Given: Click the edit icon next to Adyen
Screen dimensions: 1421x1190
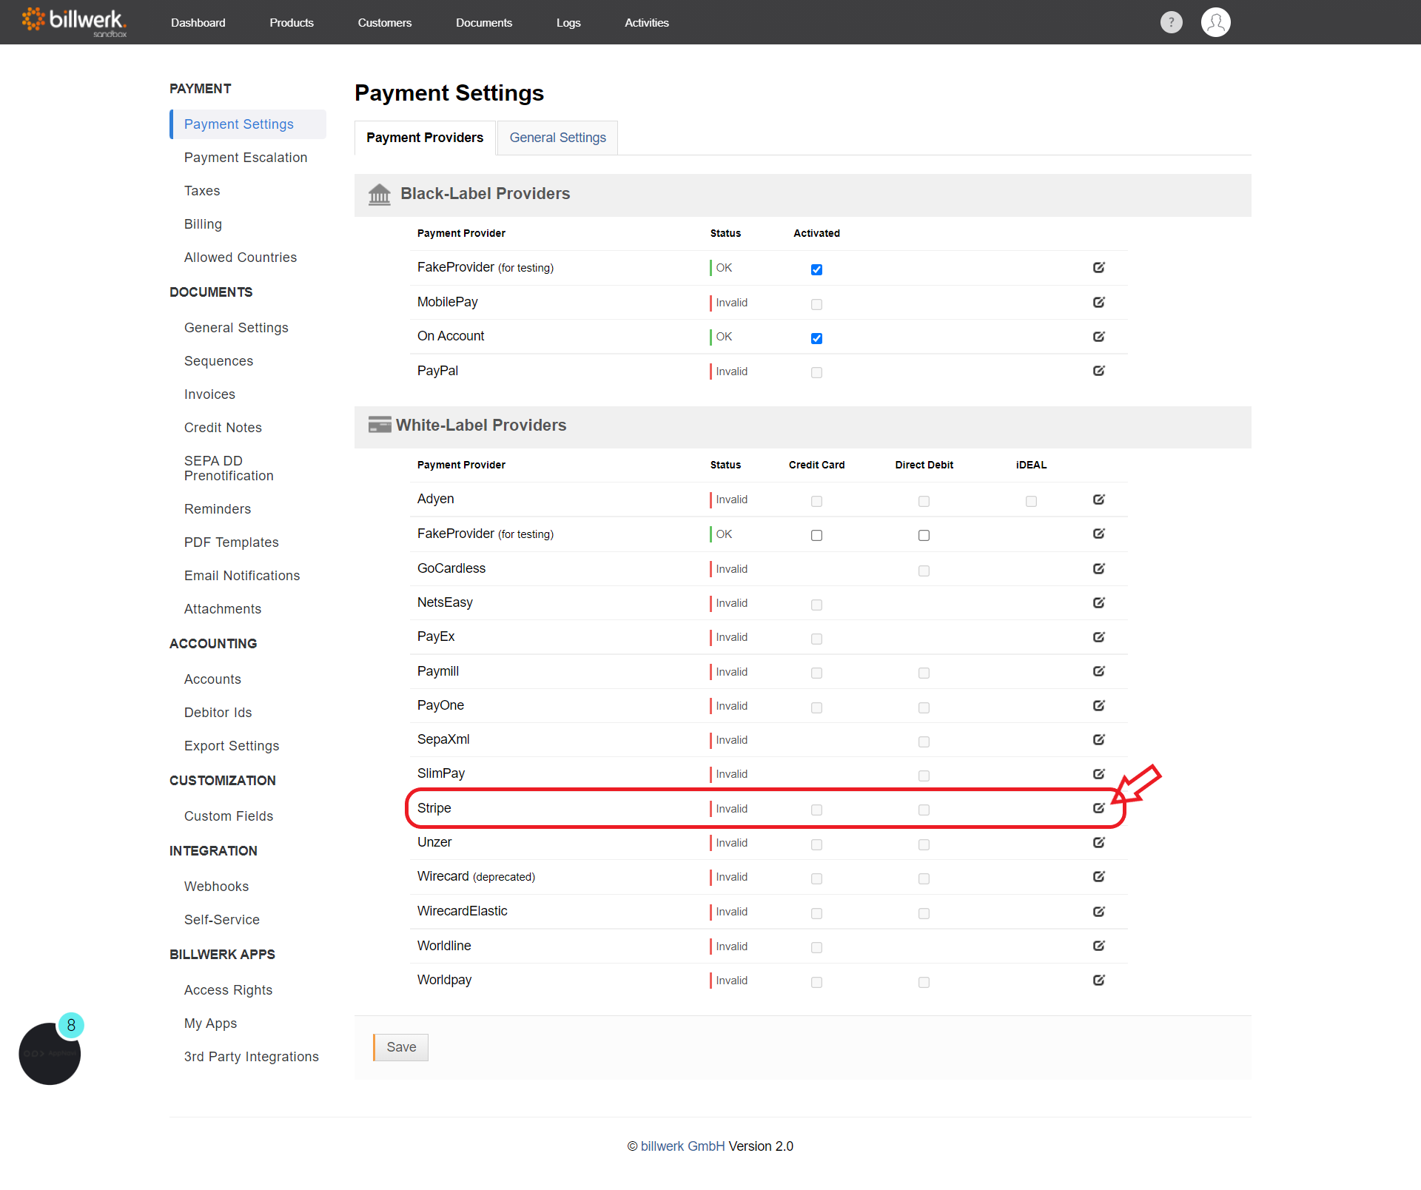Looking at the screenshot, I should 1099,498.
